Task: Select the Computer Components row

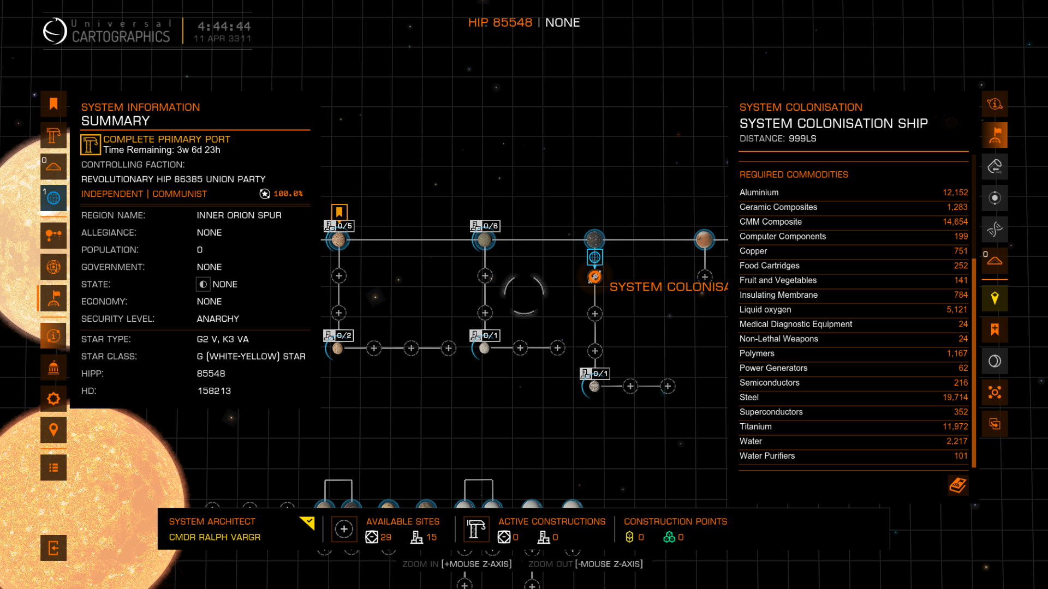Action: pyautogui.click(x=853, y=237)
